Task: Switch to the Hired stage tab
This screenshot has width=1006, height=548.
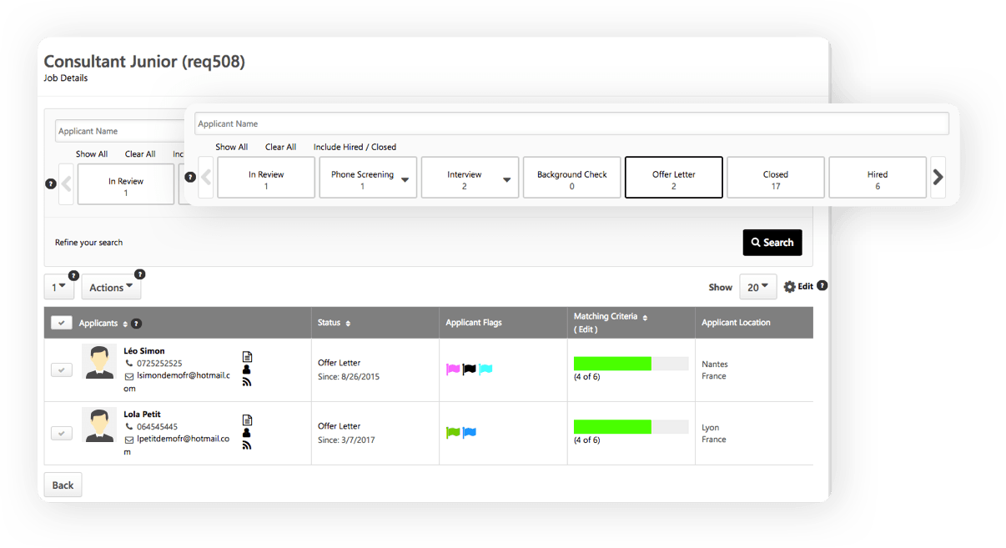Action: pos(877,178)
